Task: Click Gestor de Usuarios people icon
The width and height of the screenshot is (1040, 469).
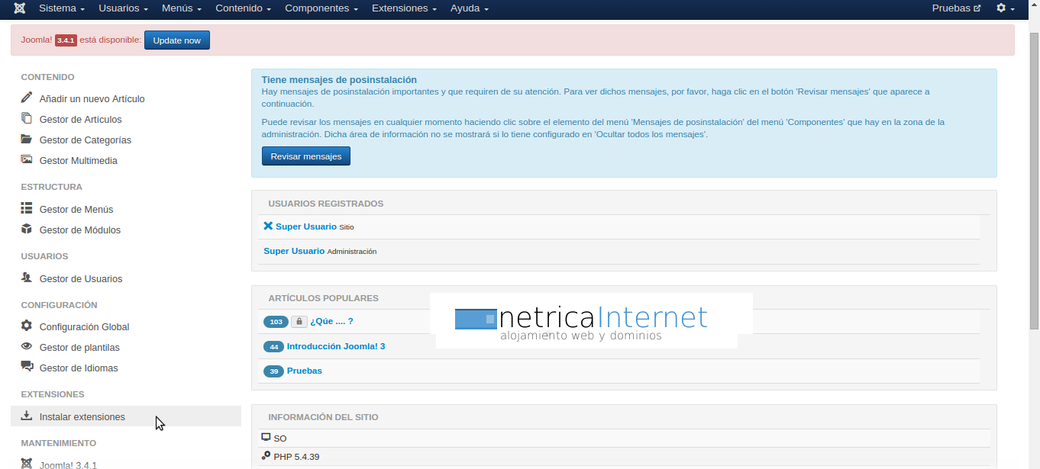Action: point(27,278)
